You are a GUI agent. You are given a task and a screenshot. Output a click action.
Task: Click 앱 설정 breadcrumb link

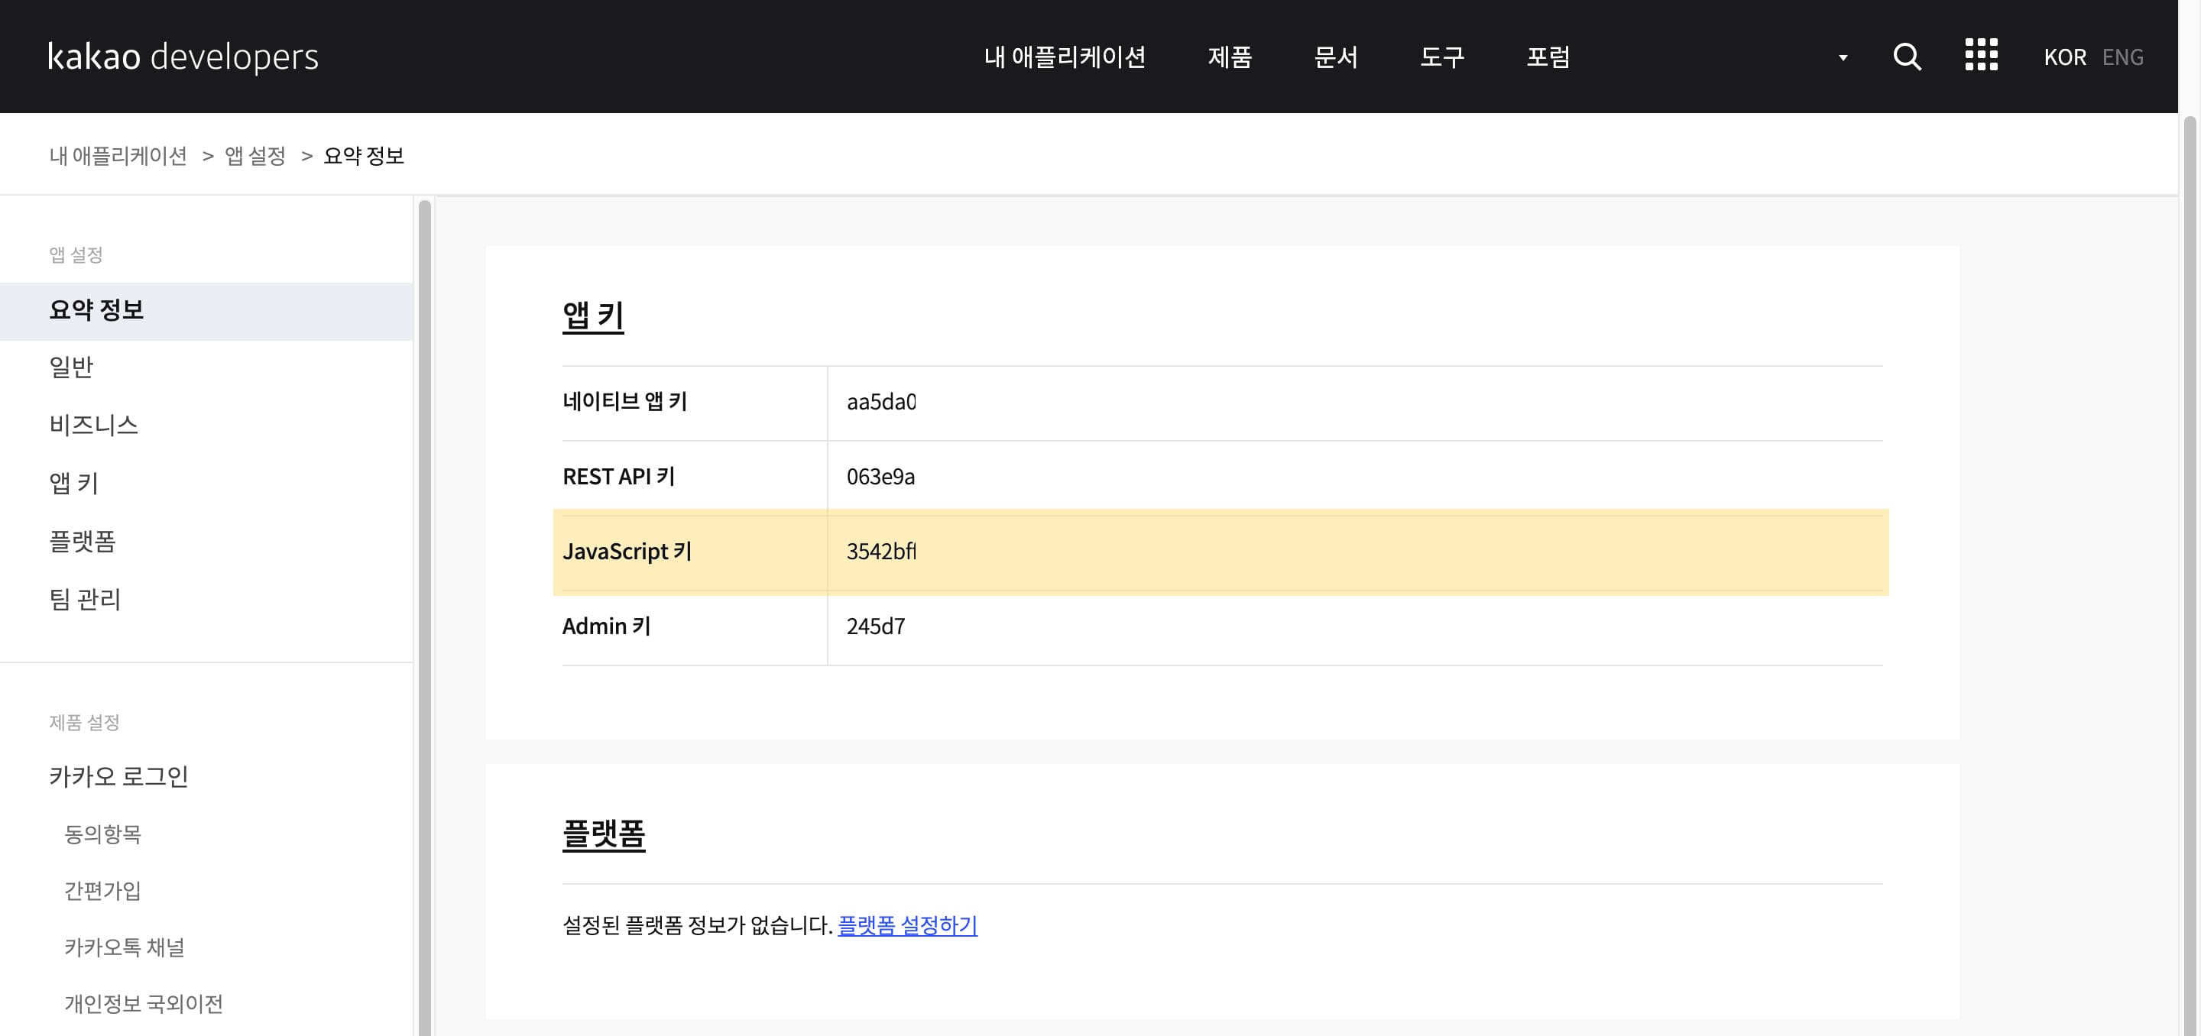(x=254, y=155)
